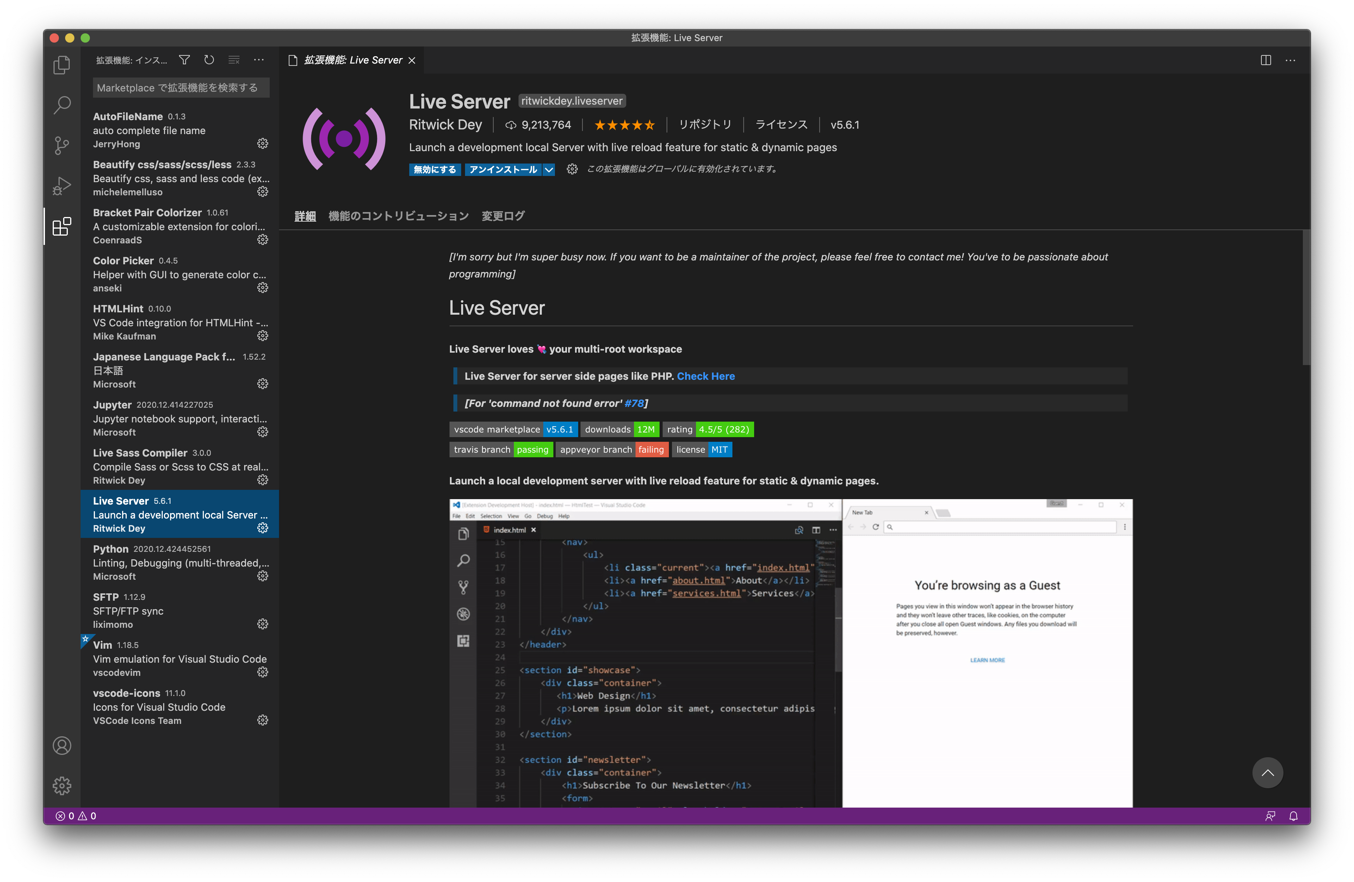Open the Manage gear in activity bar
Screen dimensions: 1354x882
click(x=62, y=786)
